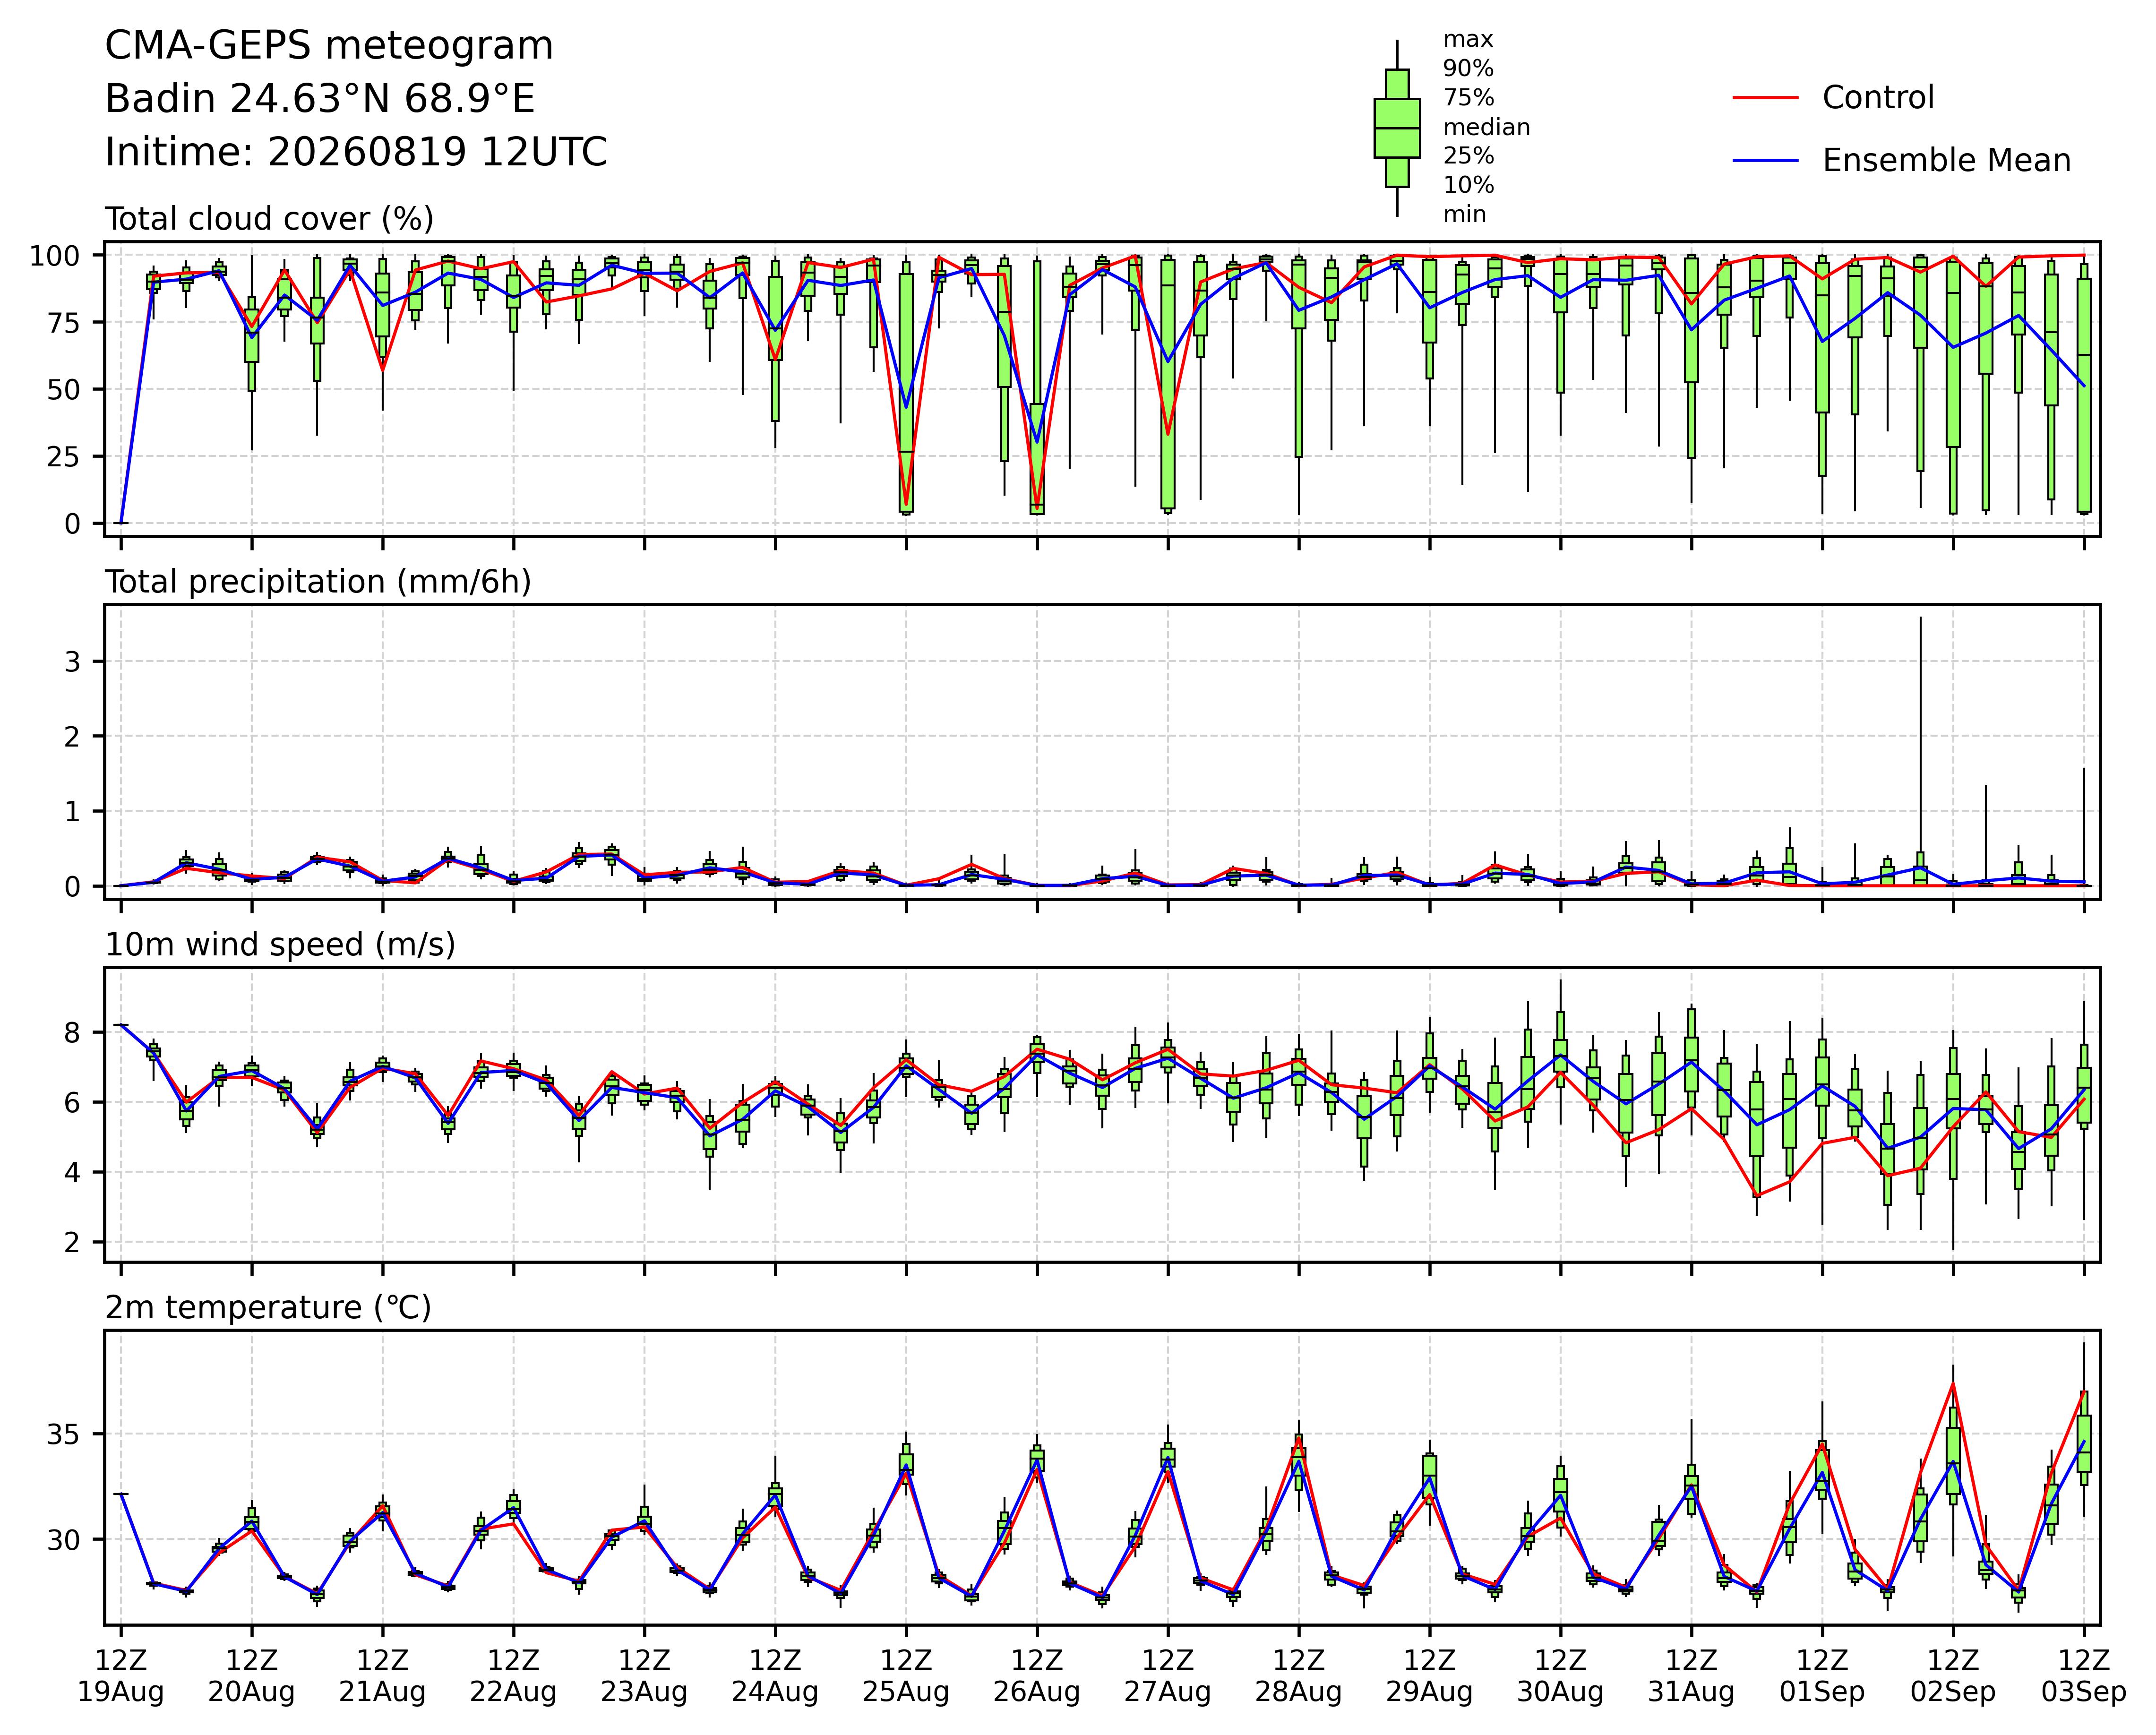This screenshot has width=2156, height=1735.
Task: Click the CMA-GEPS meteogram title
Action: click(x=329, y=47)
